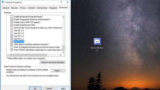The image size is (160, 90).
Task: Click Restore advanced settings button
Action: [52, 62]
